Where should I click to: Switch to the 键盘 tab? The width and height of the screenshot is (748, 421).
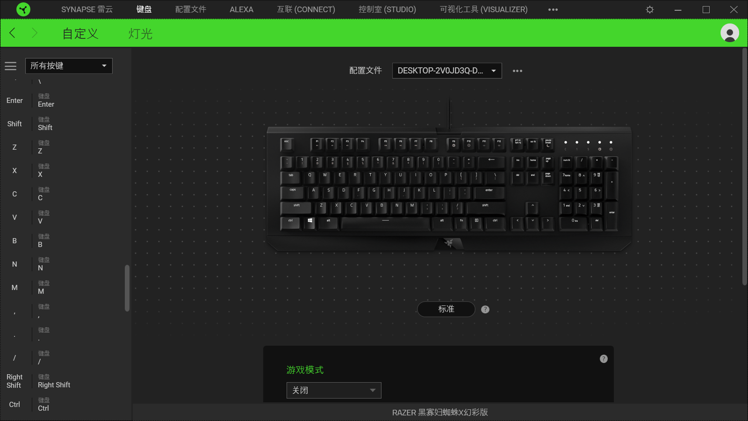(x=144, y=9)
